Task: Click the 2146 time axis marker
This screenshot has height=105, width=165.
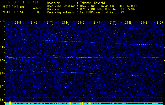Action: pyautogui.click(x=97, y=23)
